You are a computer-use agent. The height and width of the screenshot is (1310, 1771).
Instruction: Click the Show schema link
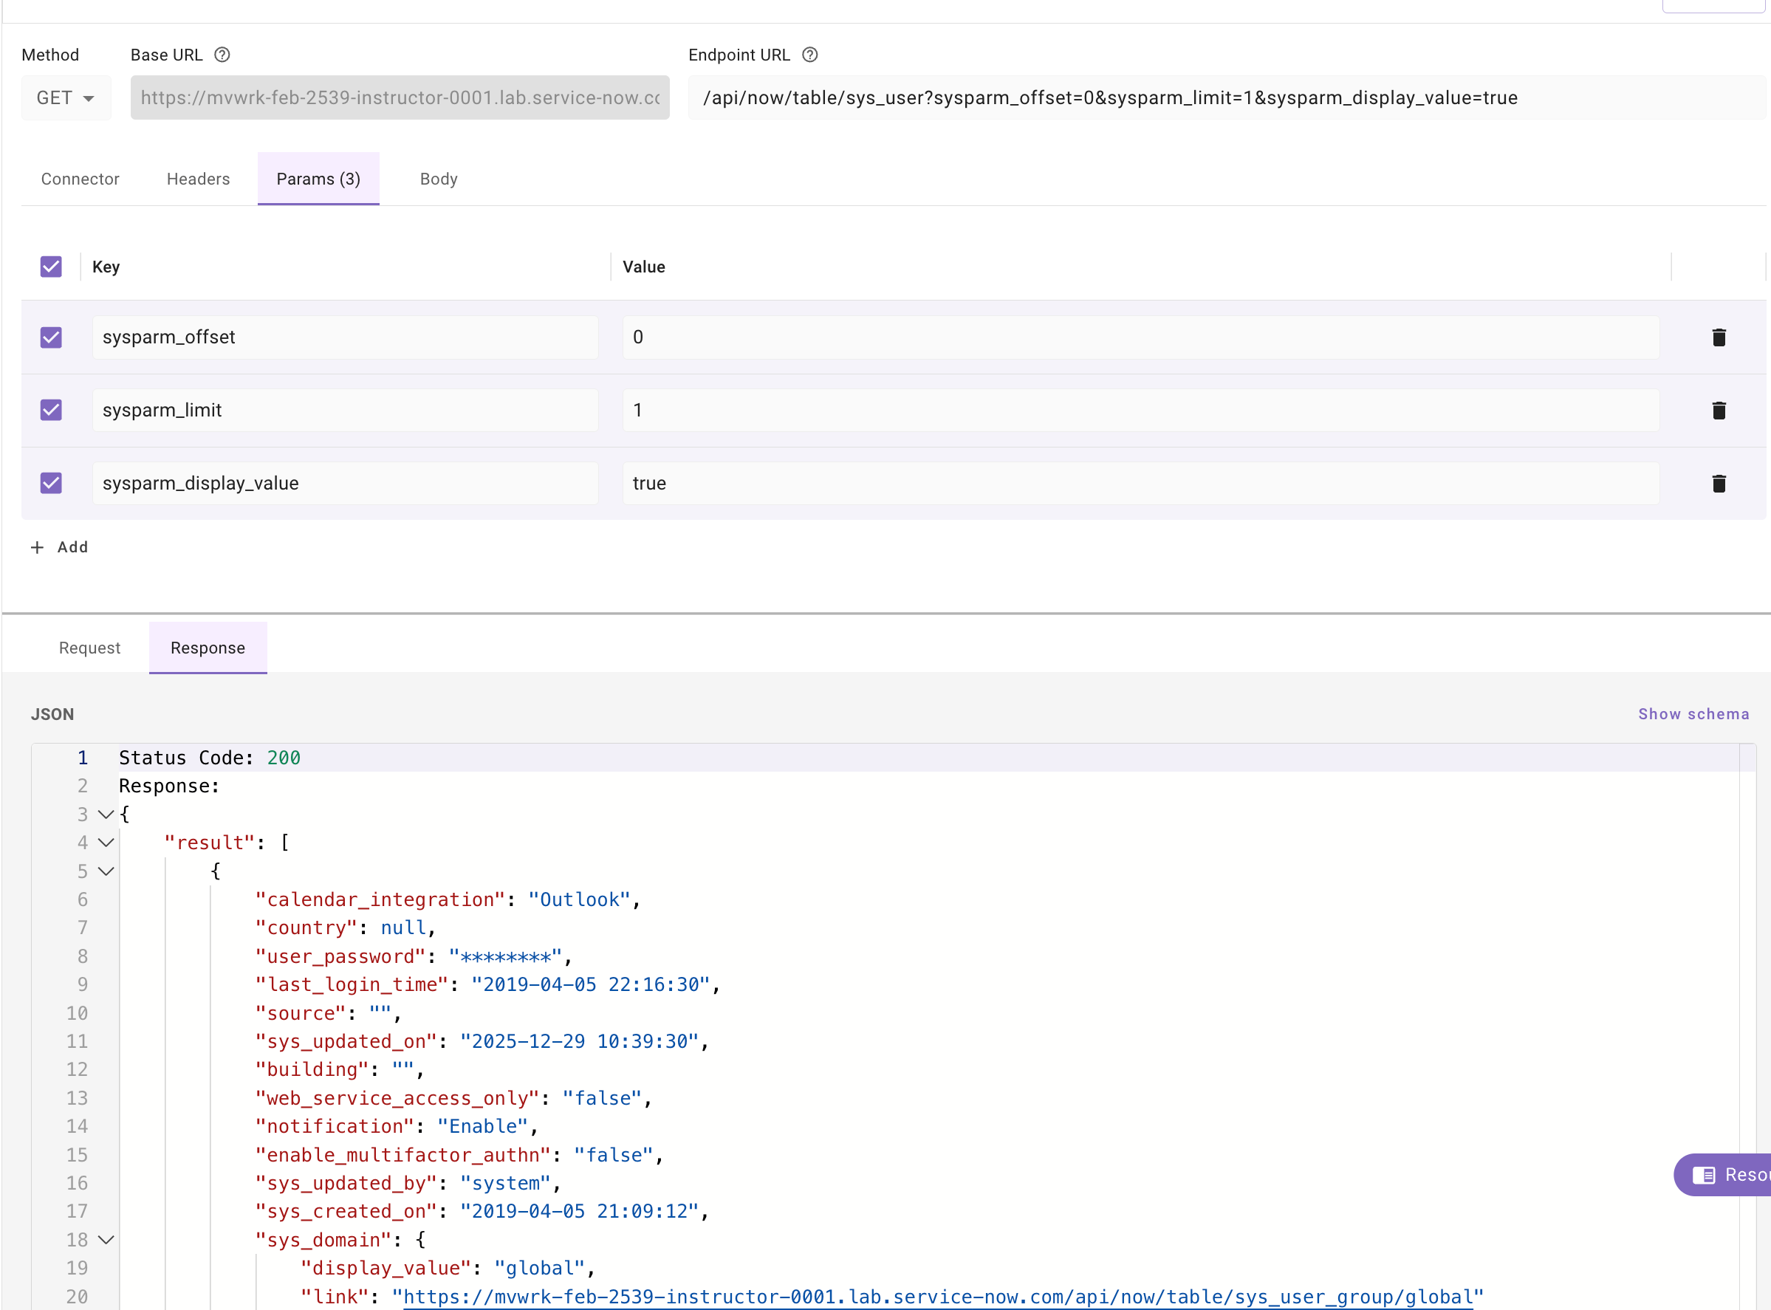pos(1693,715)
